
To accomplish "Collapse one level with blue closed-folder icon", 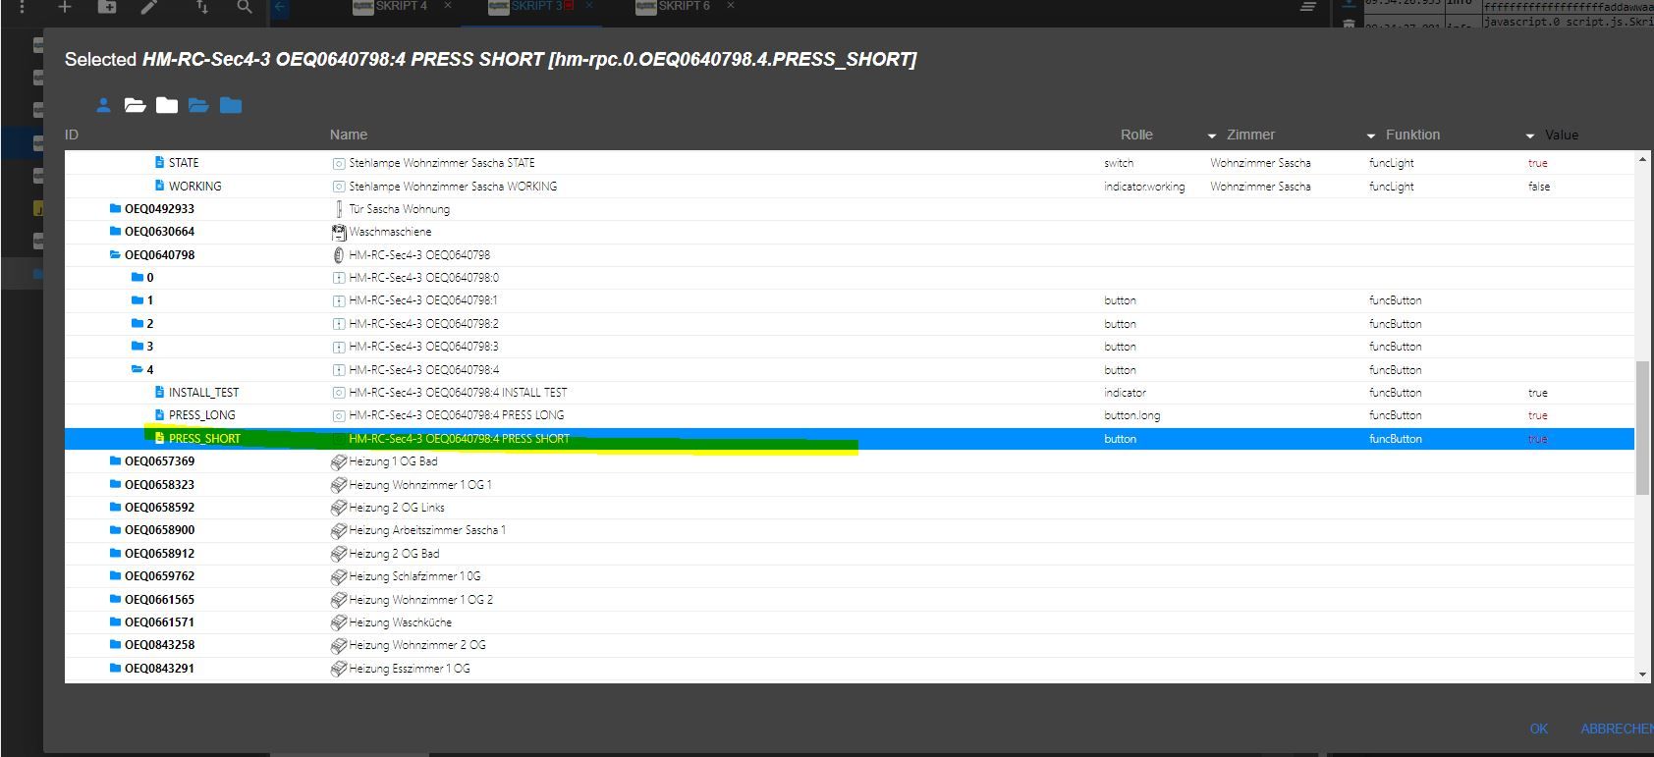I will coord(231,105).
